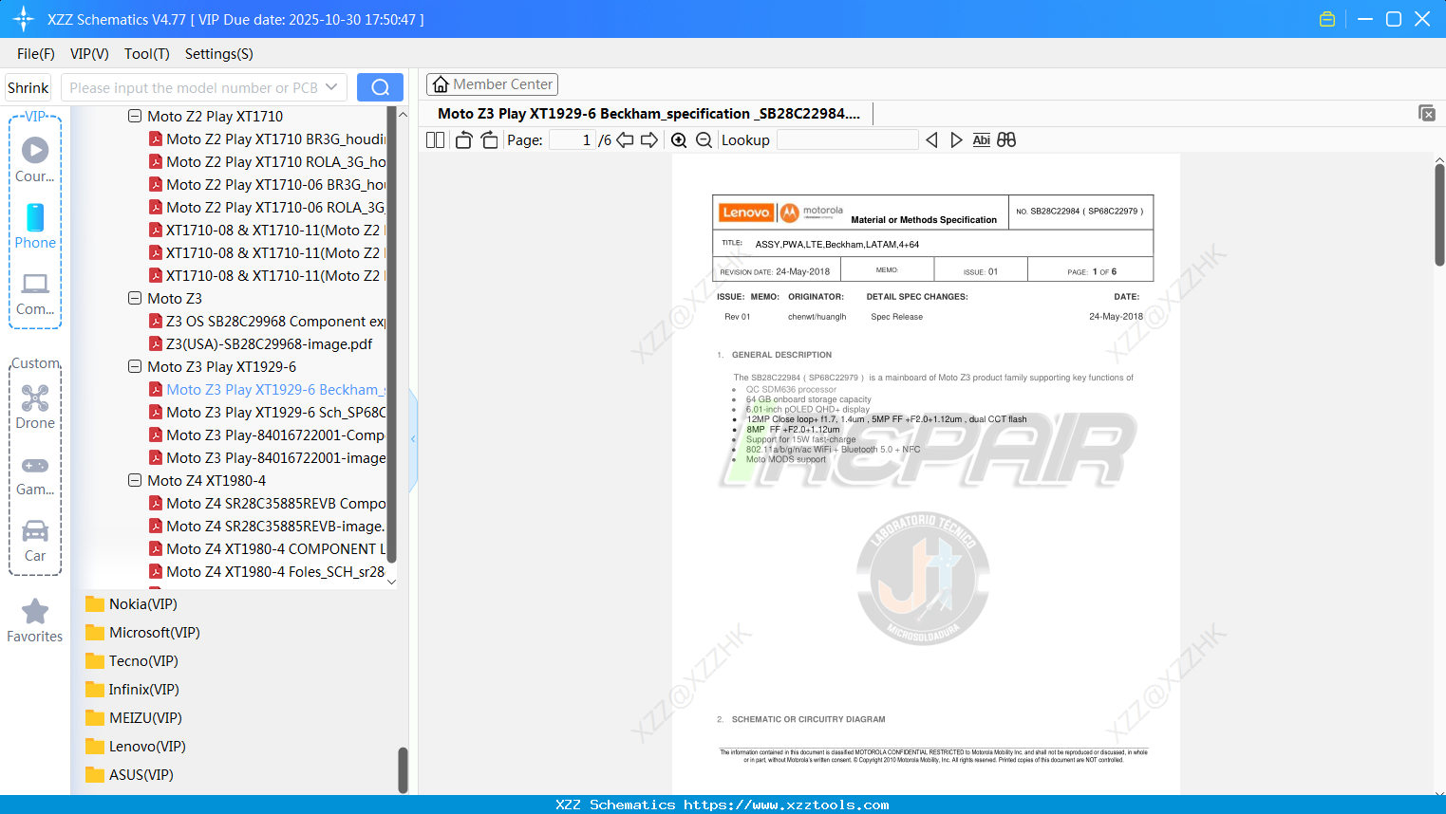The height and width of the screenshot is (814, 1446).
Task: Open the VIP(V) menu
Action: pyautogui.click(x=89, y=54)
